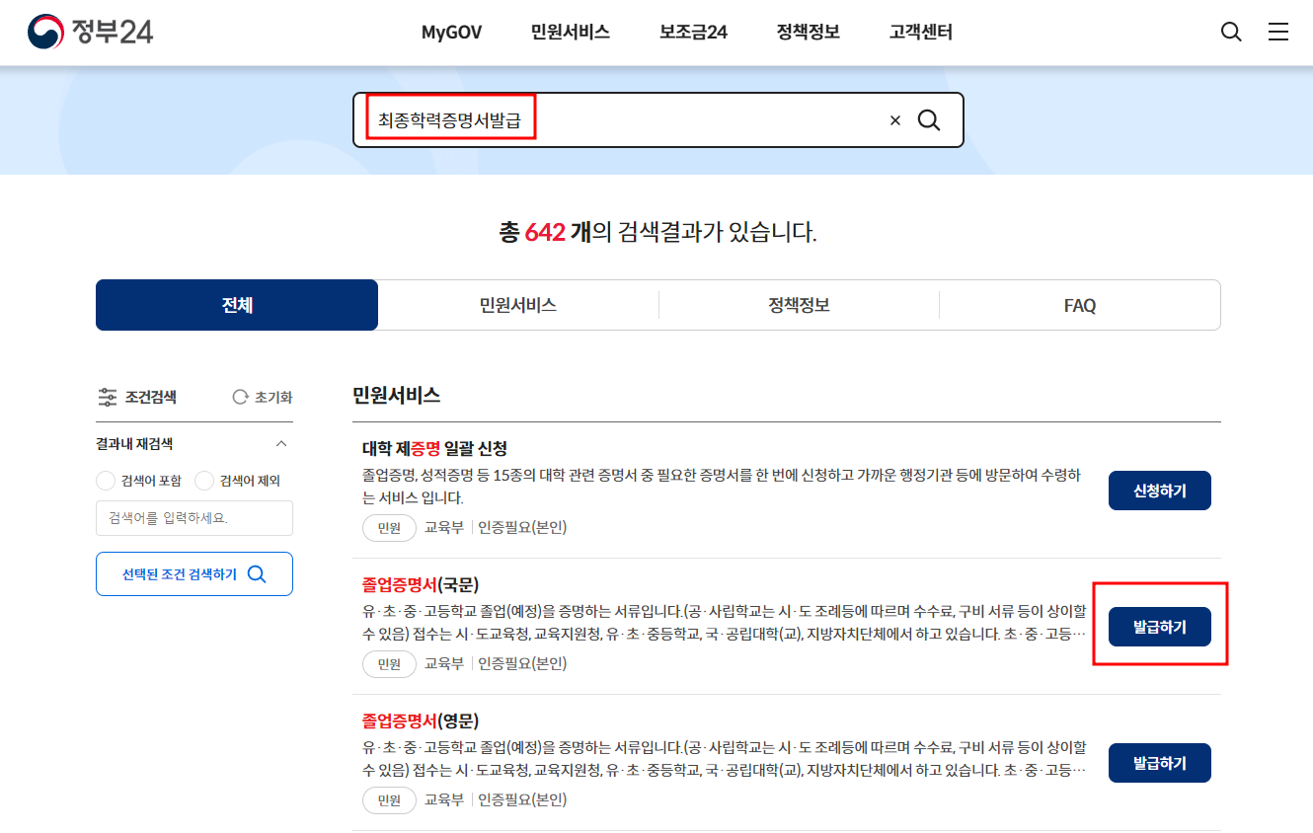
Task: Click 발급하기 next to 졸업증명서(국문)
Action: pos(1159,626)
